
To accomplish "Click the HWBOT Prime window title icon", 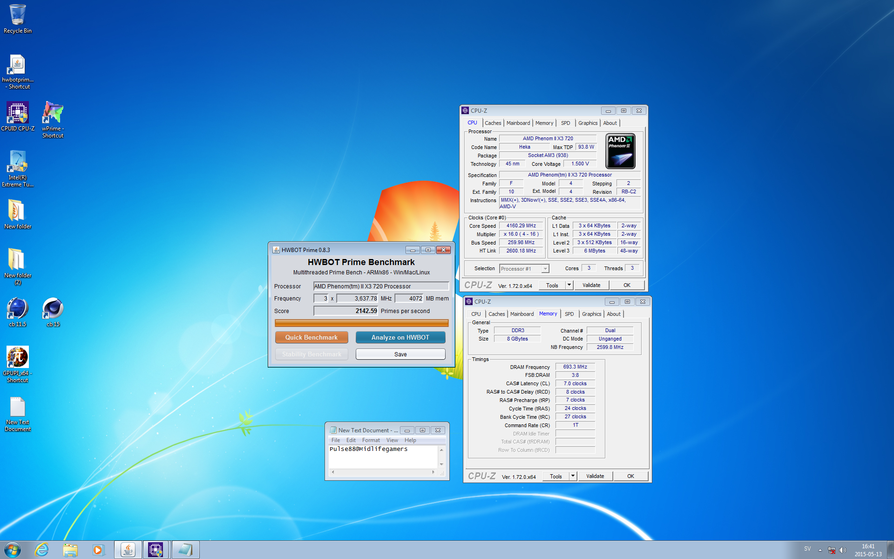I will coord(276,250).
